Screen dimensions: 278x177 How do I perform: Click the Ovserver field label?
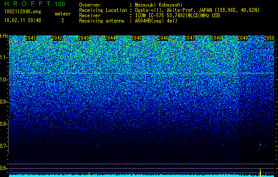click(90, 5)
